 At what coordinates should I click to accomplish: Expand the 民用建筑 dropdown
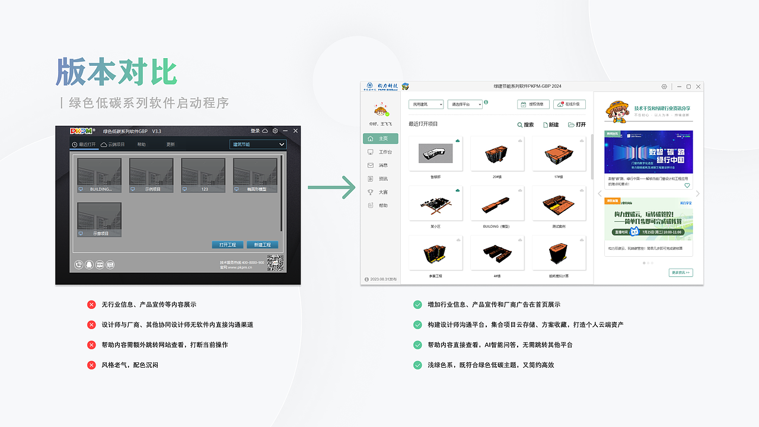click(426, 104)
